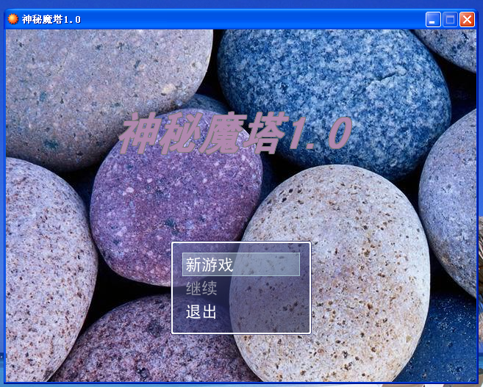Viewport: 483px width, 387px height.
Task: Start a new game with 新游戏
Action: point(241,264)
